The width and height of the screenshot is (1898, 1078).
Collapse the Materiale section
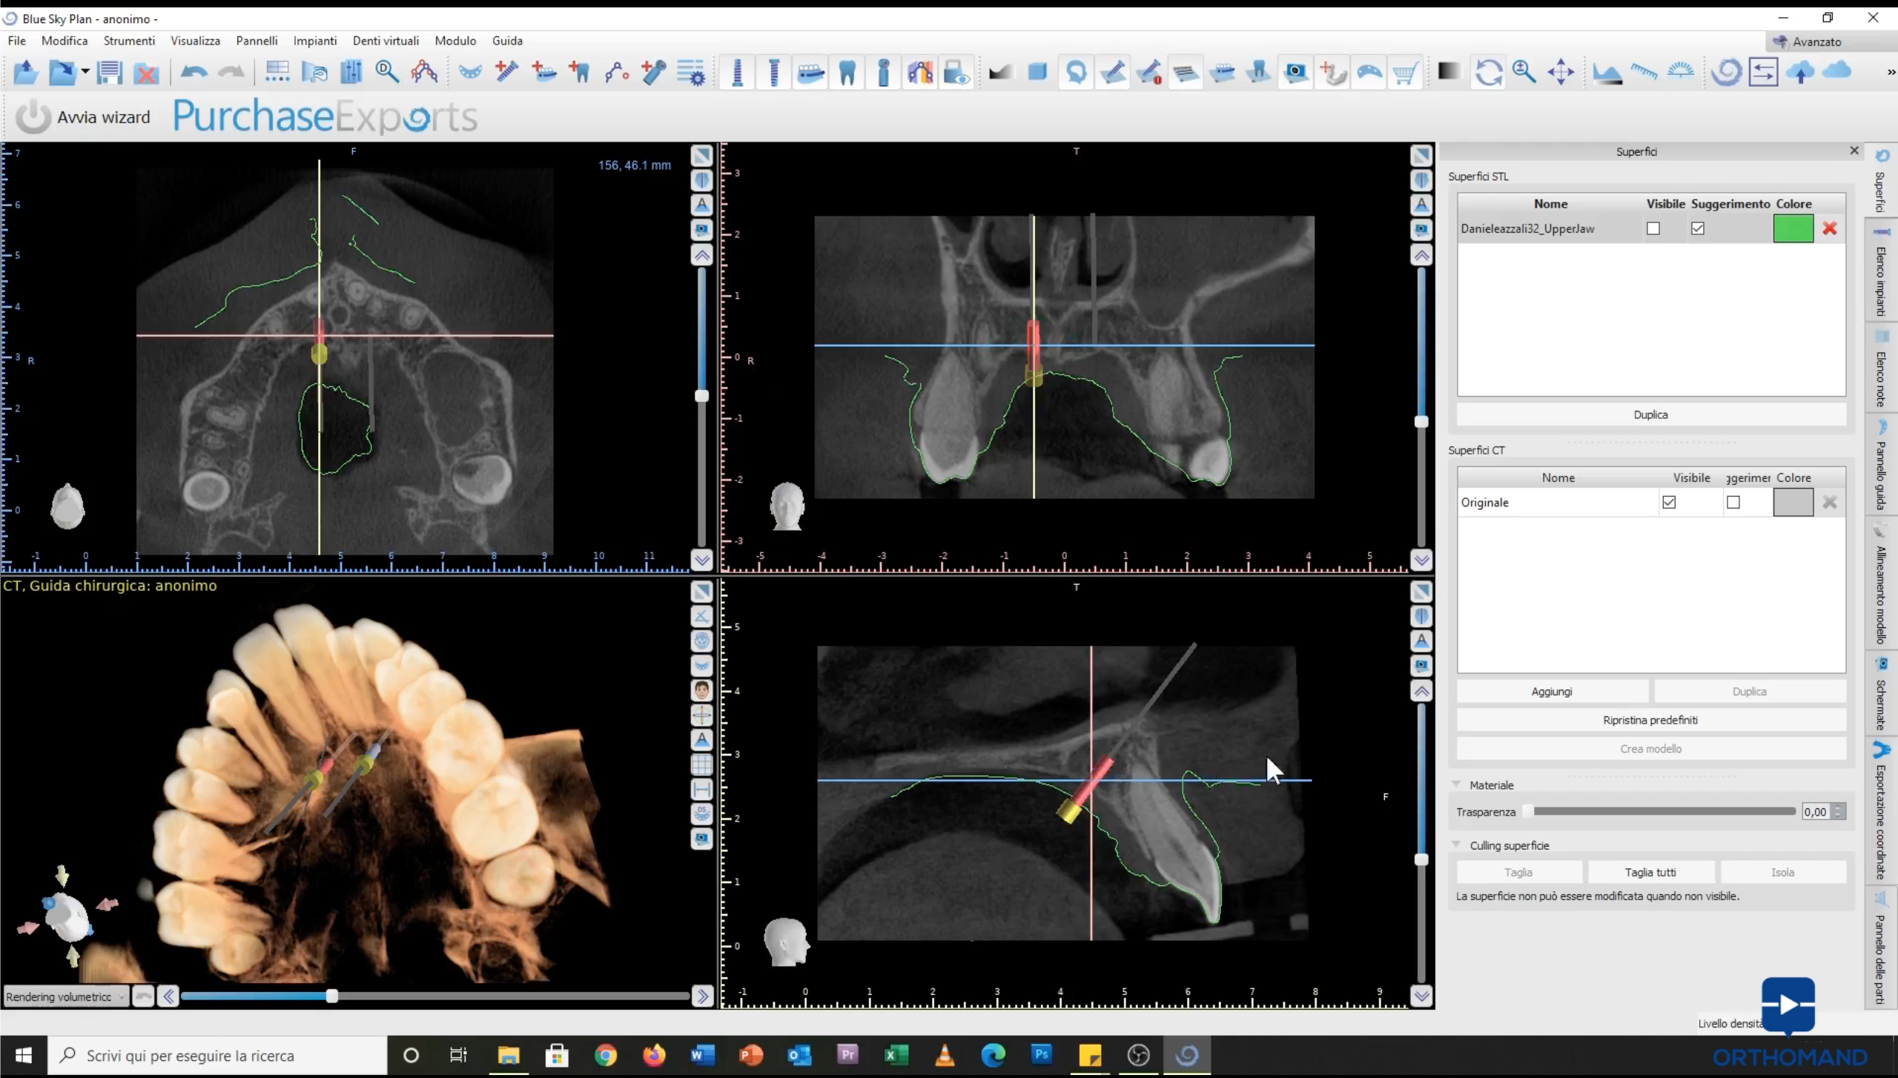click(x=1456, y=784)
